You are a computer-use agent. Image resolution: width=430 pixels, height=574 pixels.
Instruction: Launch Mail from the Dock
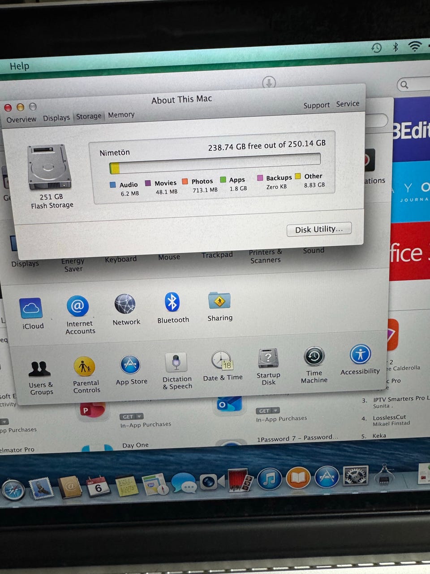41,489
